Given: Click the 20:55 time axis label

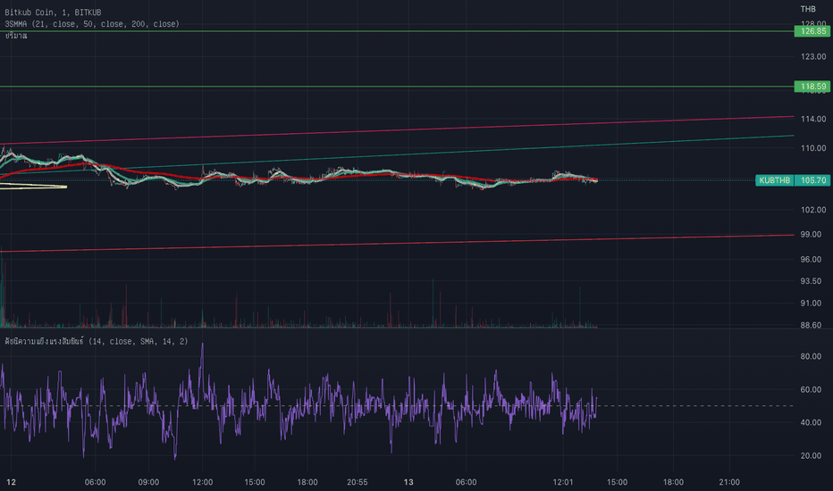Looking at the screenshot, I should [x=357, y=482].
